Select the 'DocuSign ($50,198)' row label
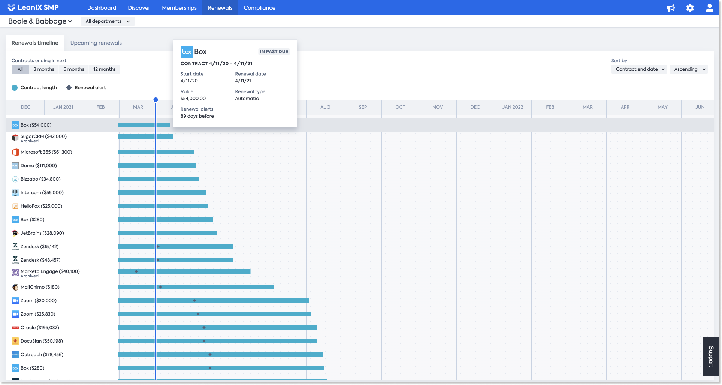Viewport: 722px width, 385px height. 42,341
